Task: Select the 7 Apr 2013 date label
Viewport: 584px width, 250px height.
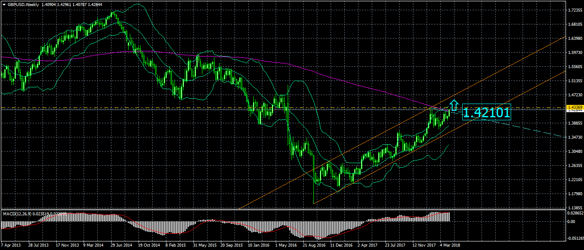Action: [11, 246]
